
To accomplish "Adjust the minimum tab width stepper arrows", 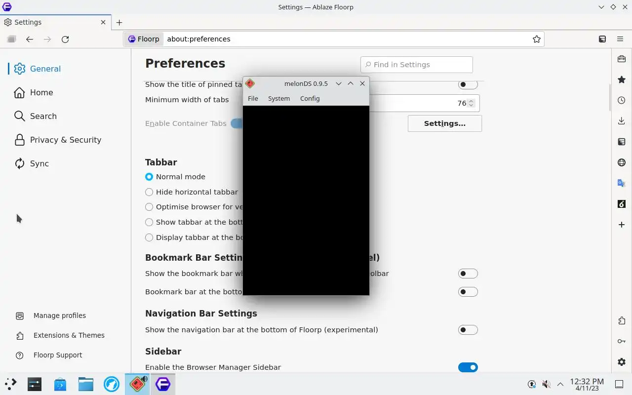I will (x=471, y=103).
